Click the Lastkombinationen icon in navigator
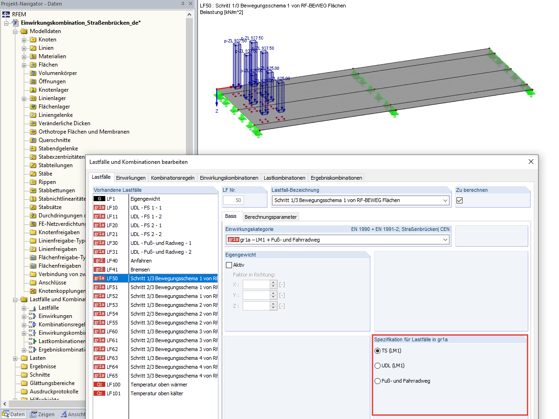 (x=32, y=341)
